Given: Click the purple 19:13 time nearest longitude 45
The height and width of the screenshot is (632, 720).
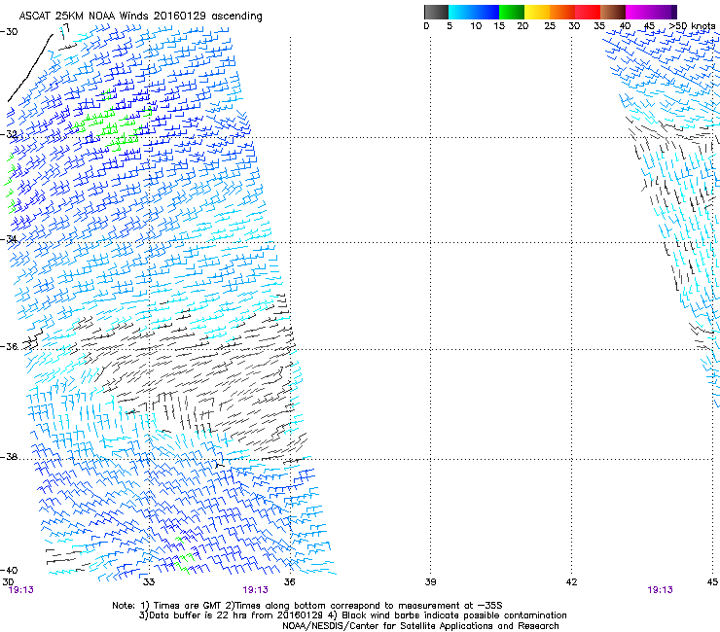Looking at the screenshot, I should click(660, 590).
